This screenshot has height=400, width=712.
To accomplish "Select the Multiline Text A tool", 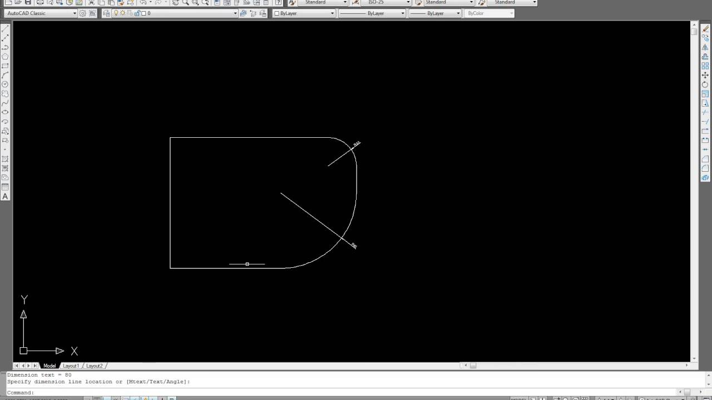I will [x=5, y=197].
